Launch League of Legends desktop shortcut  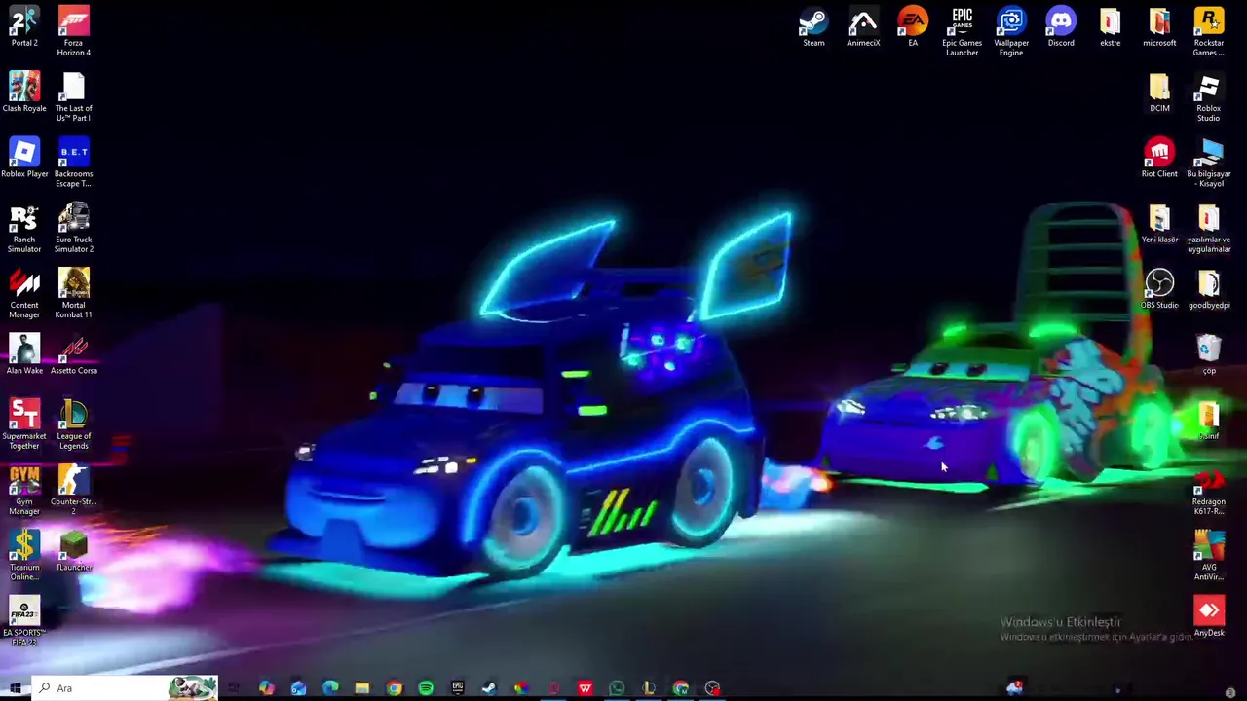[x=73, y=424]
